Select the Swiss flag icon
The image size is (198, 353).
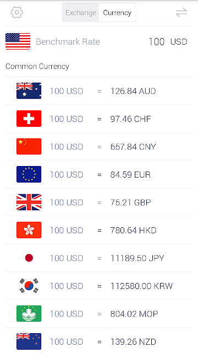29,119
